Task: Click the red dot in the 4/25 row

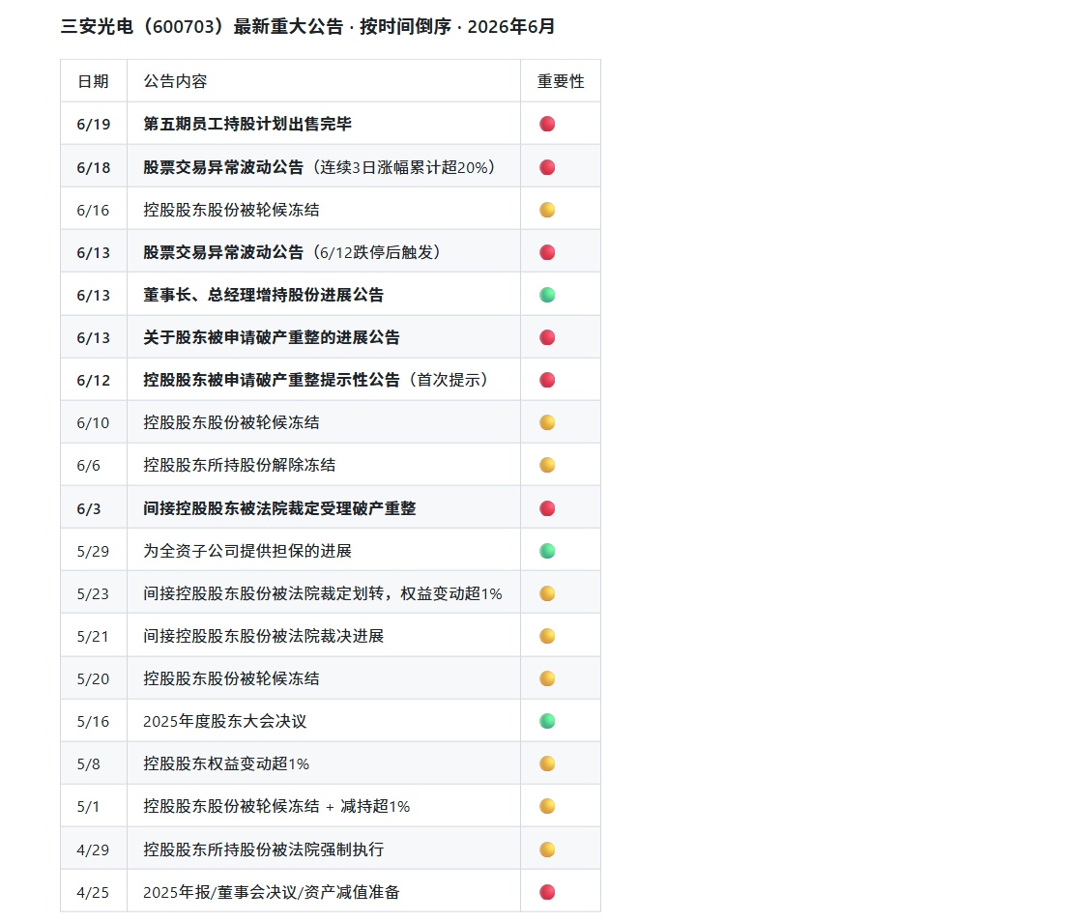Action: (x=547, y=892)
